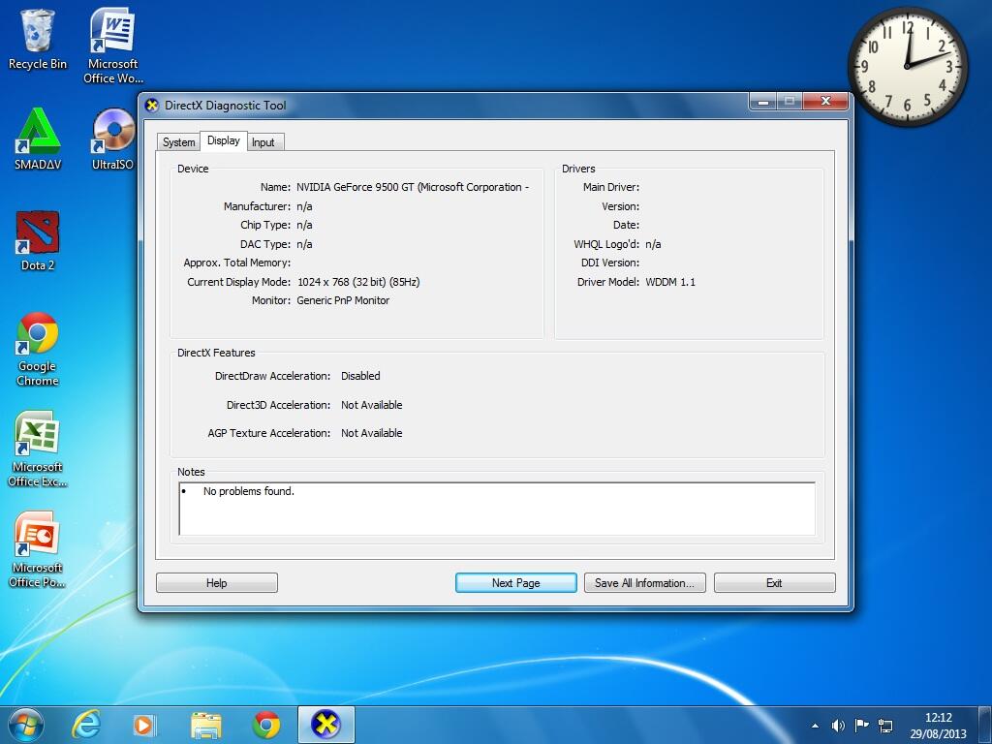Click inside the Notes text box
The height and width of the screenshot is (744, 992).
coord(497,509)
